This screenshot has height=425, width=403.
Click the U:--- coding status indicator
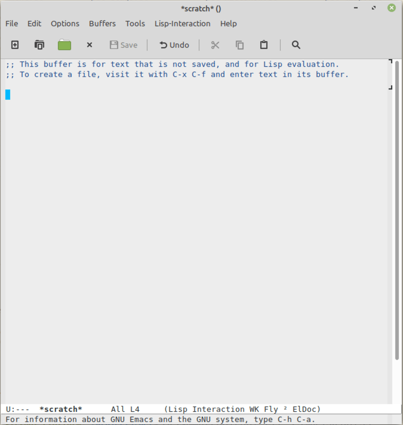(18, 409)
